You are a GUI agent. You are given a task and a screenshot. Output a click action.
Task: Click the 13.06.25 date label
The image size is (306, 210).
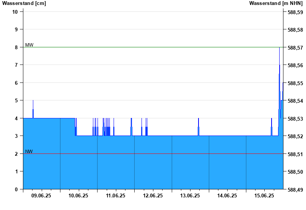(190, 195)
